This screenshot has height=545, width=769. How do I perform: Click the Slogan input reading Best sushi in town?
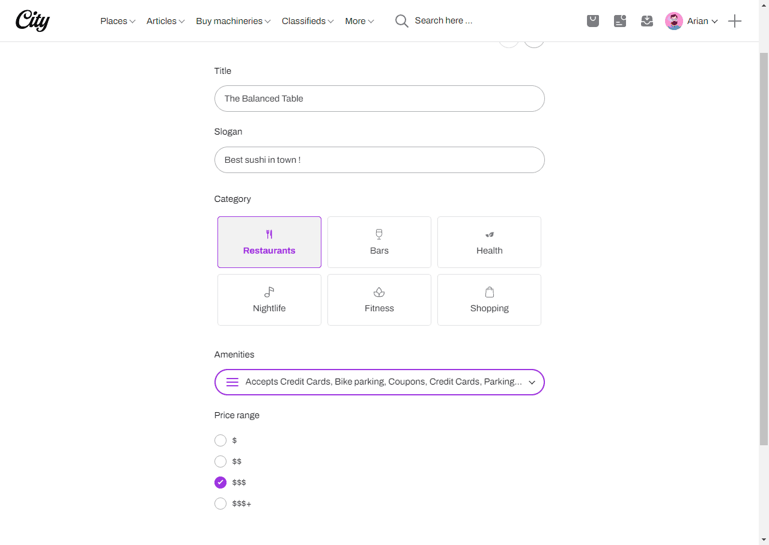379,160
